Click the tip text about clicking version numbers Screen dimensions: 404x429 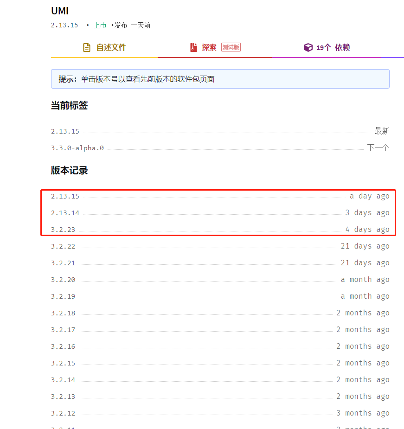click(136, 79)
